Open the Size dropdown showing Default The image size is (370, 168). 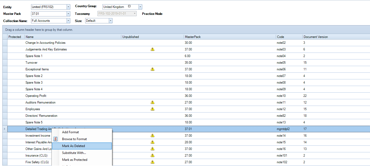pos(111,20)
